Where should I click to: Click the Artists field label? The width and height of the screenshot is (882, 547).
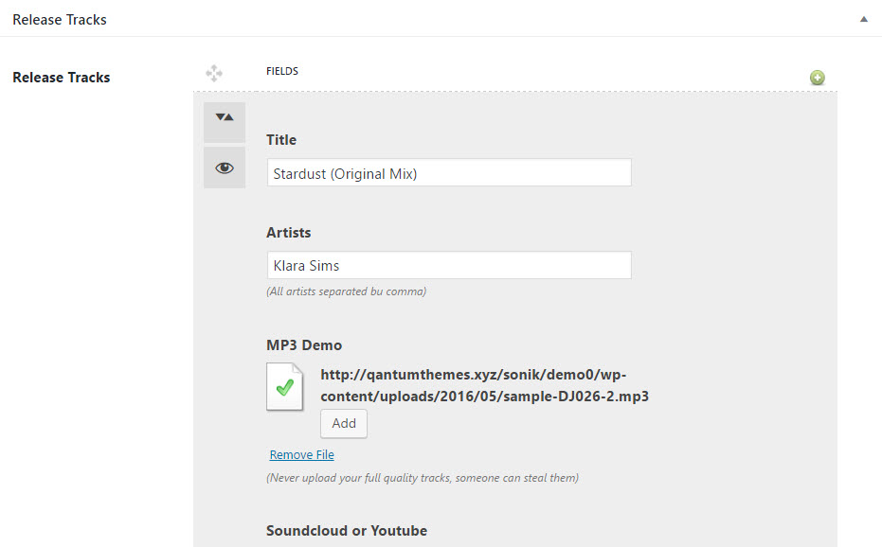(289, 233)
